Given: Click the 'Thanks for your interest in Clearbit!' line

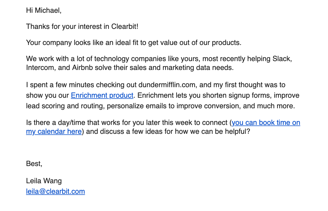Looking at the screenshot, I should 82,27.
